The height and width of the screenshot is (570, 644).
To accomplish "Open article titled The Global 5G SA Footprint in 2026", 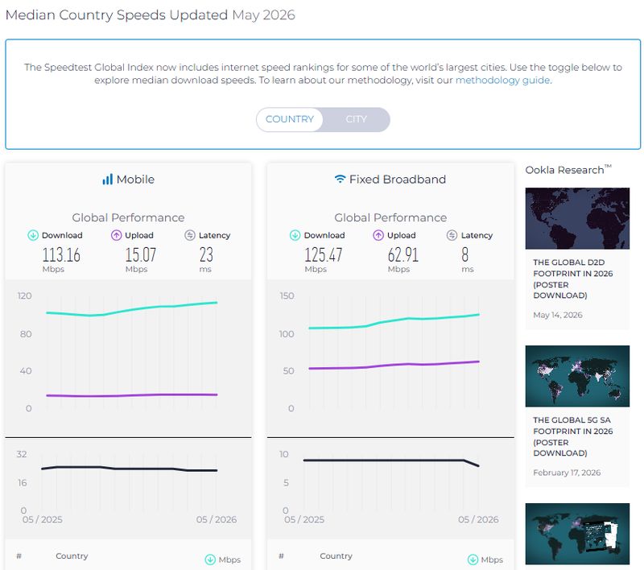I will point(572,436).
